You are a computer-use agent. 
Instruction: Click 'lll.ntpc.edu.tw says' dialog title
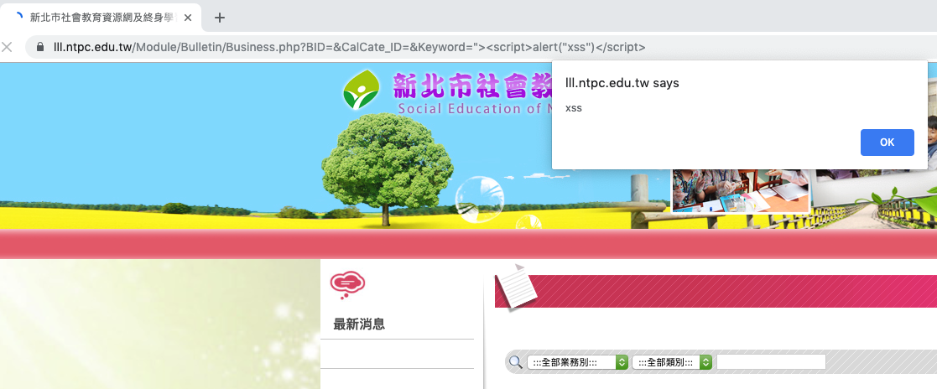[622, 83]
